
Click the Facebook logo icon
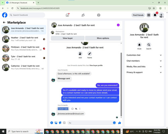point(5,15)
